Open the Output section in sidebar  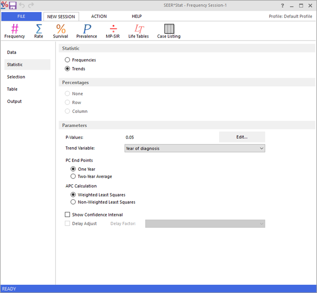pyautogui.click(x=14, y=101)
